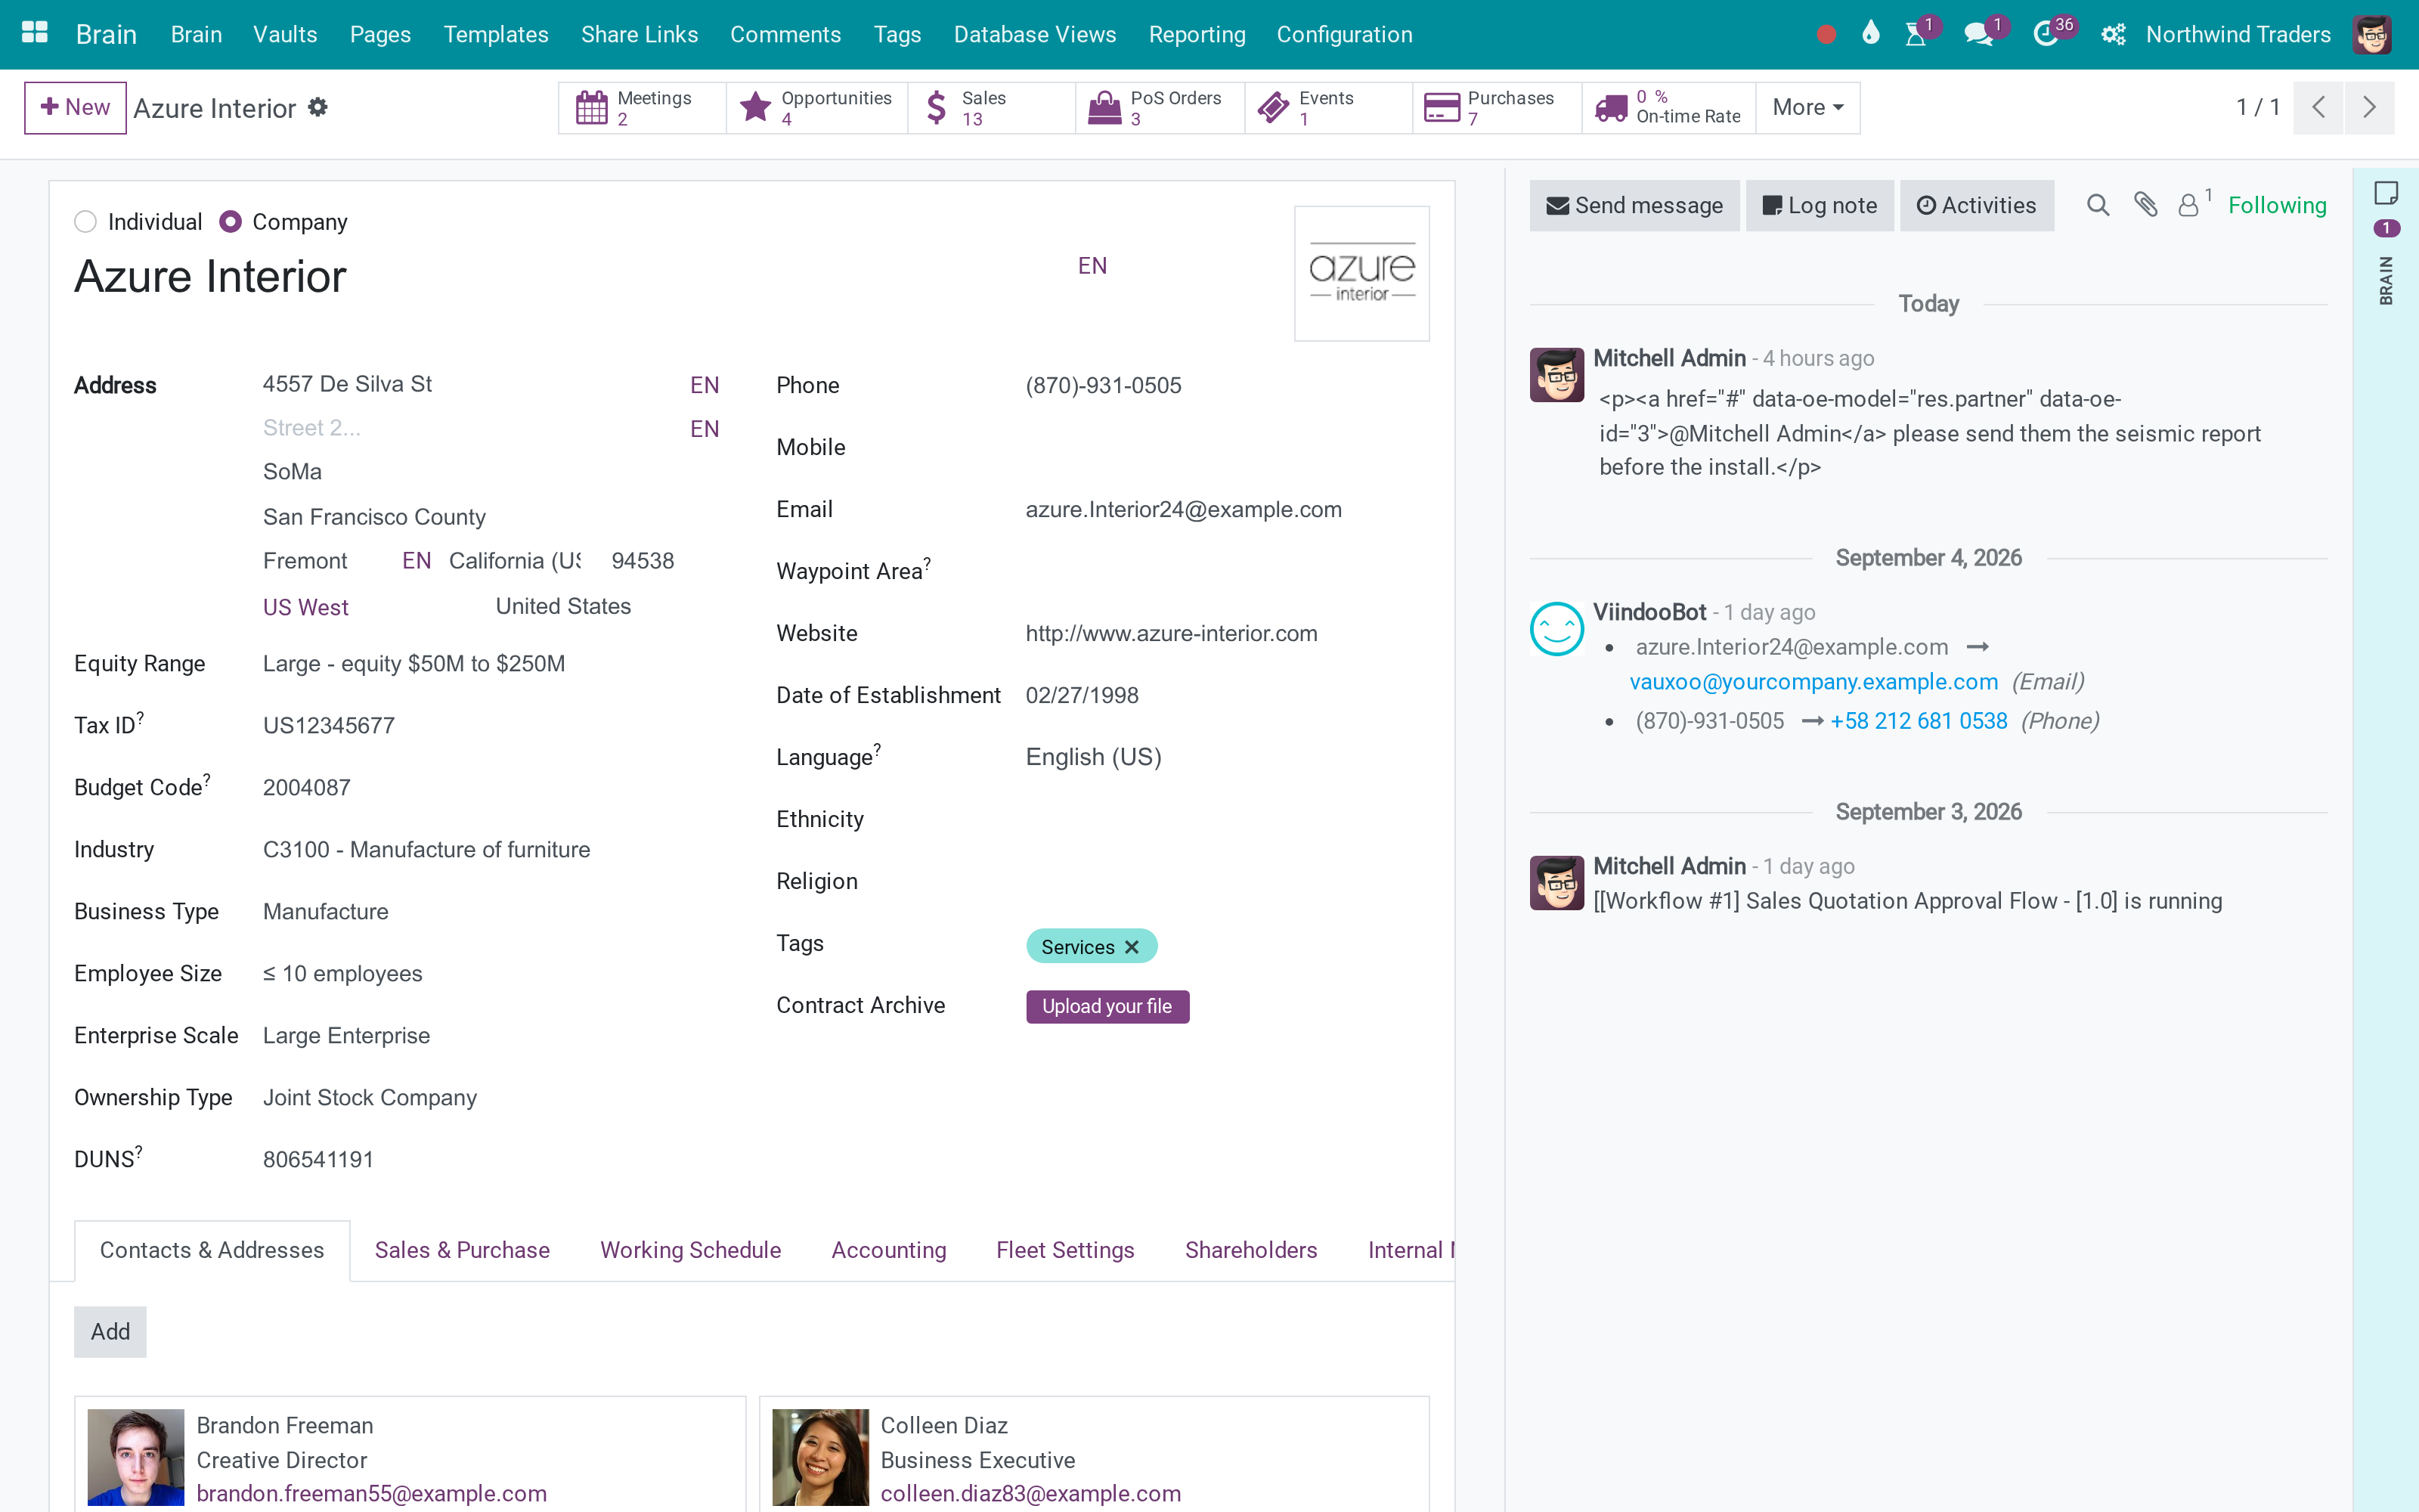The image size is (2419, 1512).
Task: Open the Language dropdown showing English (US)
Action: [1226, 757]
